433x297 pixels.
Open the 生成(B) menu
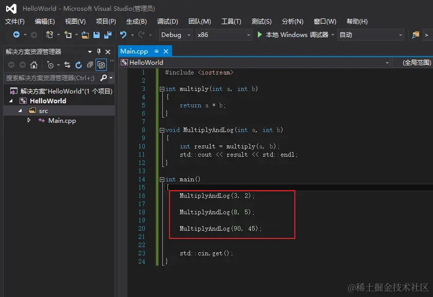[137, 21]
